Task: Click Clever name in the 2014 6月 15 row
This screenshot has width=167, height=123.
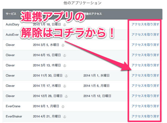Action: 10,55
